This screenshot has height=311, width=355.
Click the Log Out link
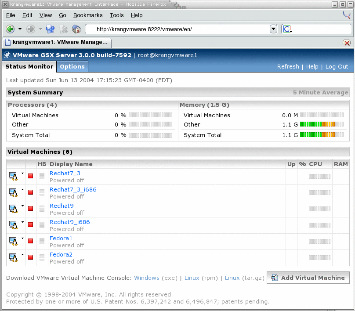click(x=337, y=67)
